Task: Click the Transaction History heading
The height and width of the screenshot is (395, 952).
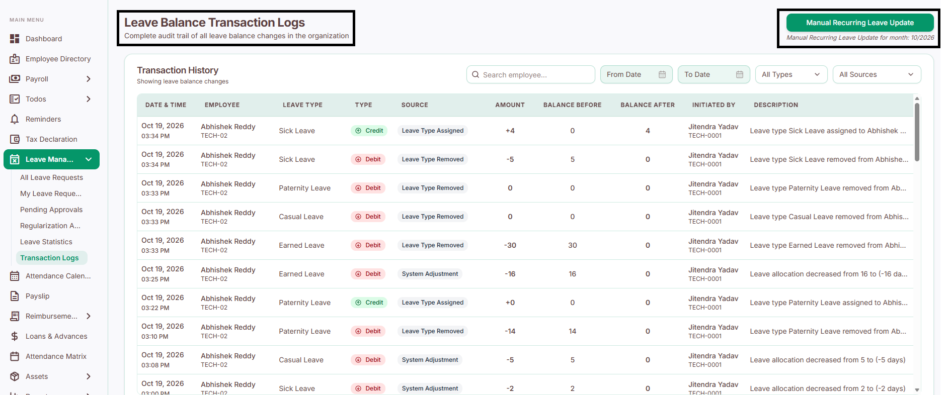Action: tap(178, 70)
